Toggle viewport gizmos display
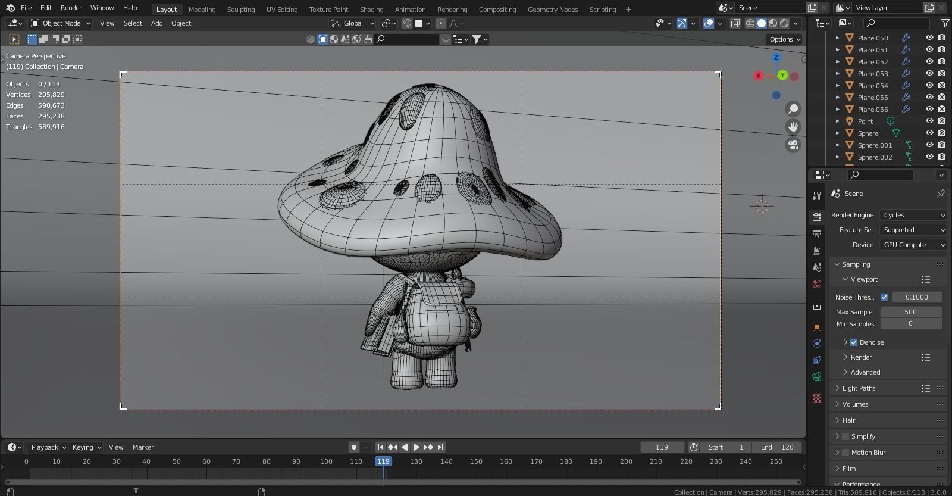Screen dimensions: 952x496 coord(682,23)
